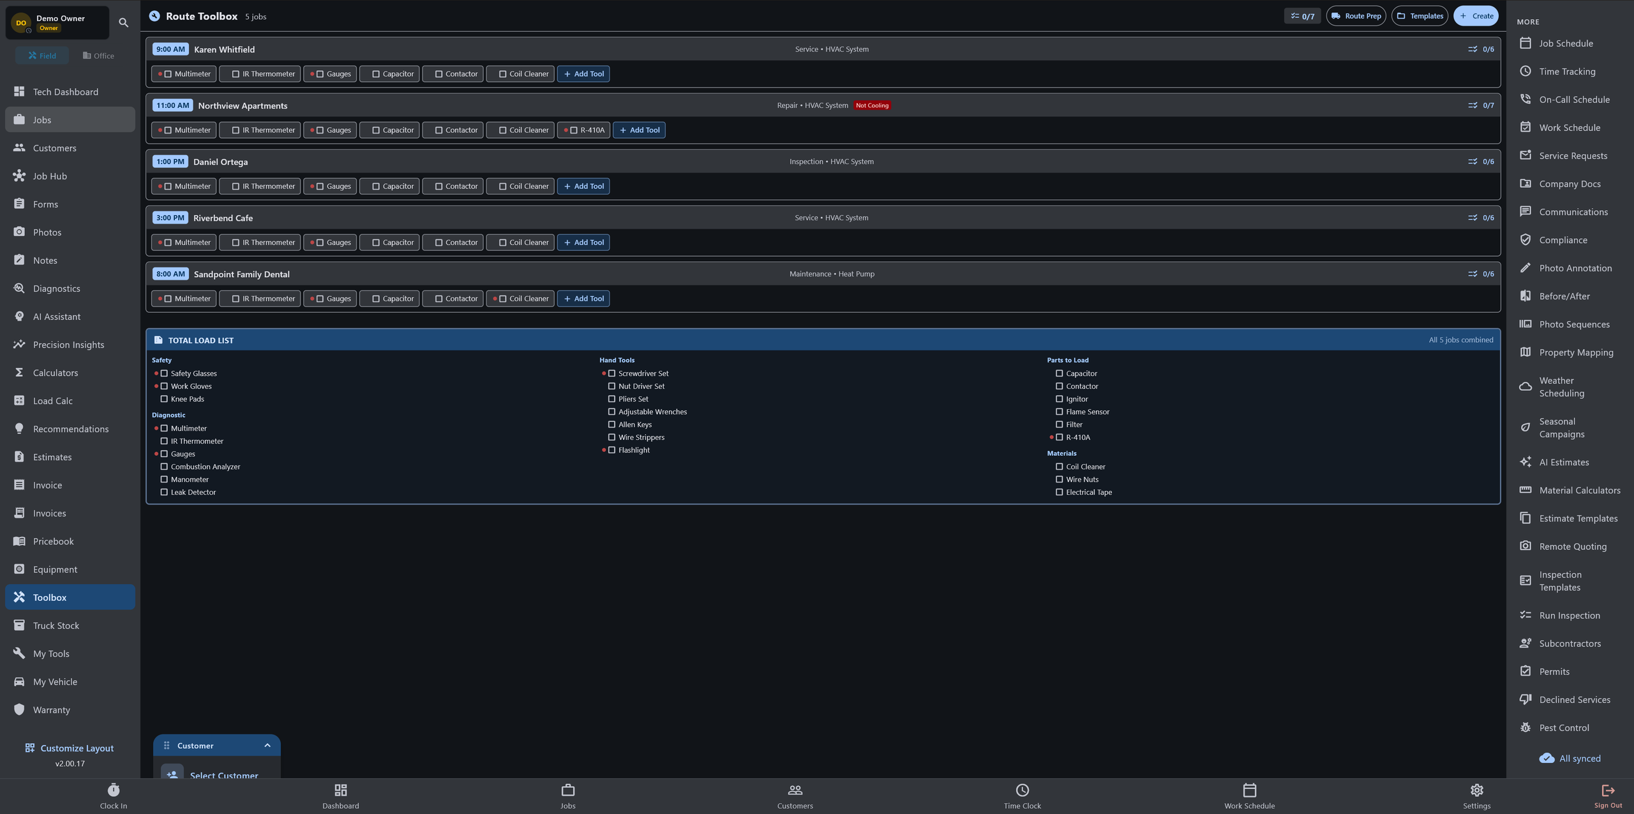Click the 9:00 AM time badge
Screen dimensions: 1634x814
coord(170,49)
